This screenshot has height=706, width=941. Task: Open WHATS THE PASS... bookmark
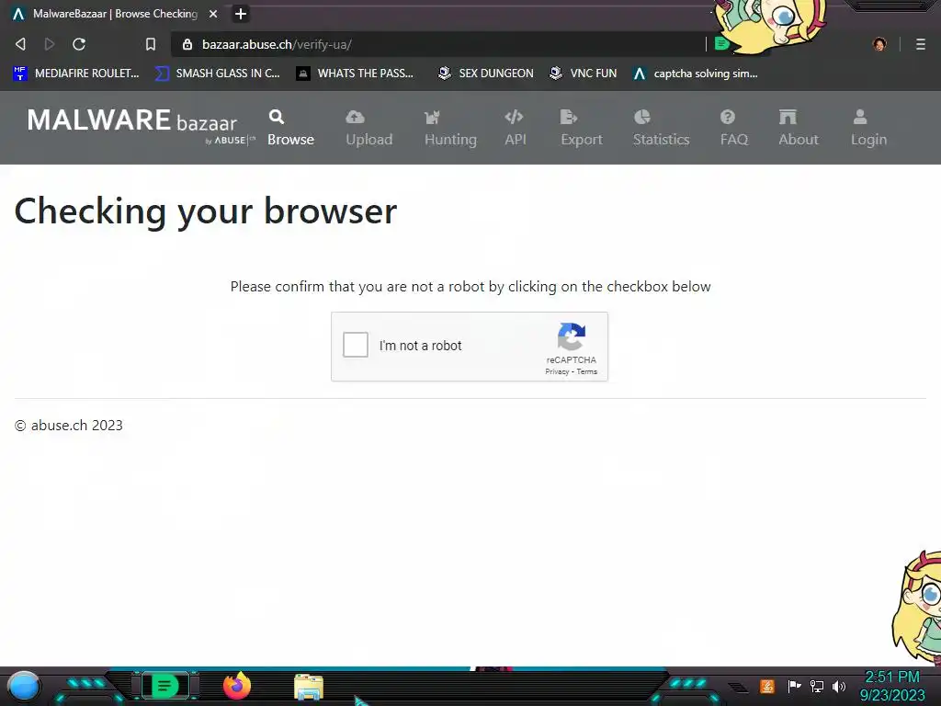356,74
